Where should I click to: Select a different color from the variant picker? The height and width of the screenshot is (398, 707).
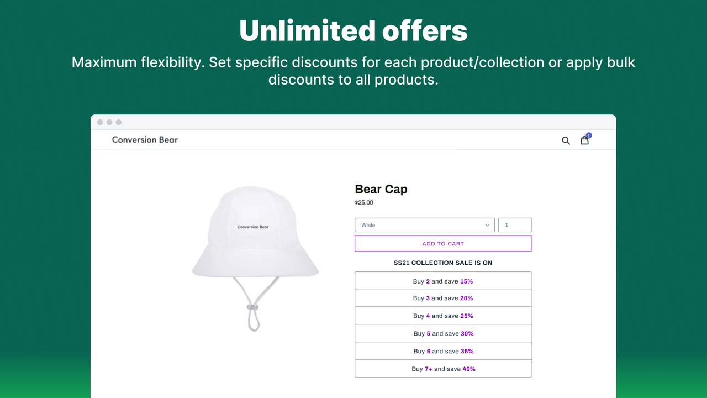424,224
